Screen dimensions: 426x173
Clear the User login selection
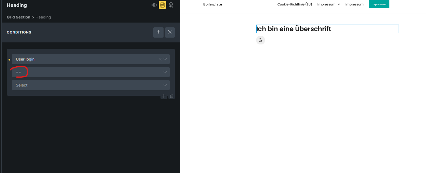[x=160, y=59]
